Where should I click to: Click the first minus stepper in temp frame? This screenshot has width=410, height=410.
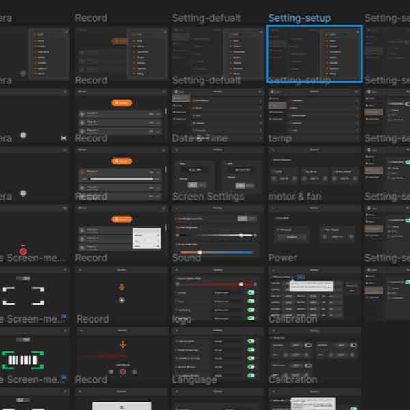274,178
